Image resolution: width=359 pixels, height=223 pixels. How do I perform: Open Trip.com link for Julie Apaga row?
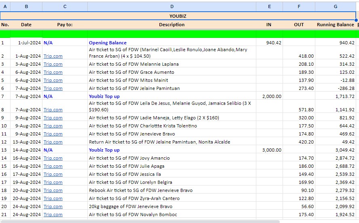click(x=53, y=166)
